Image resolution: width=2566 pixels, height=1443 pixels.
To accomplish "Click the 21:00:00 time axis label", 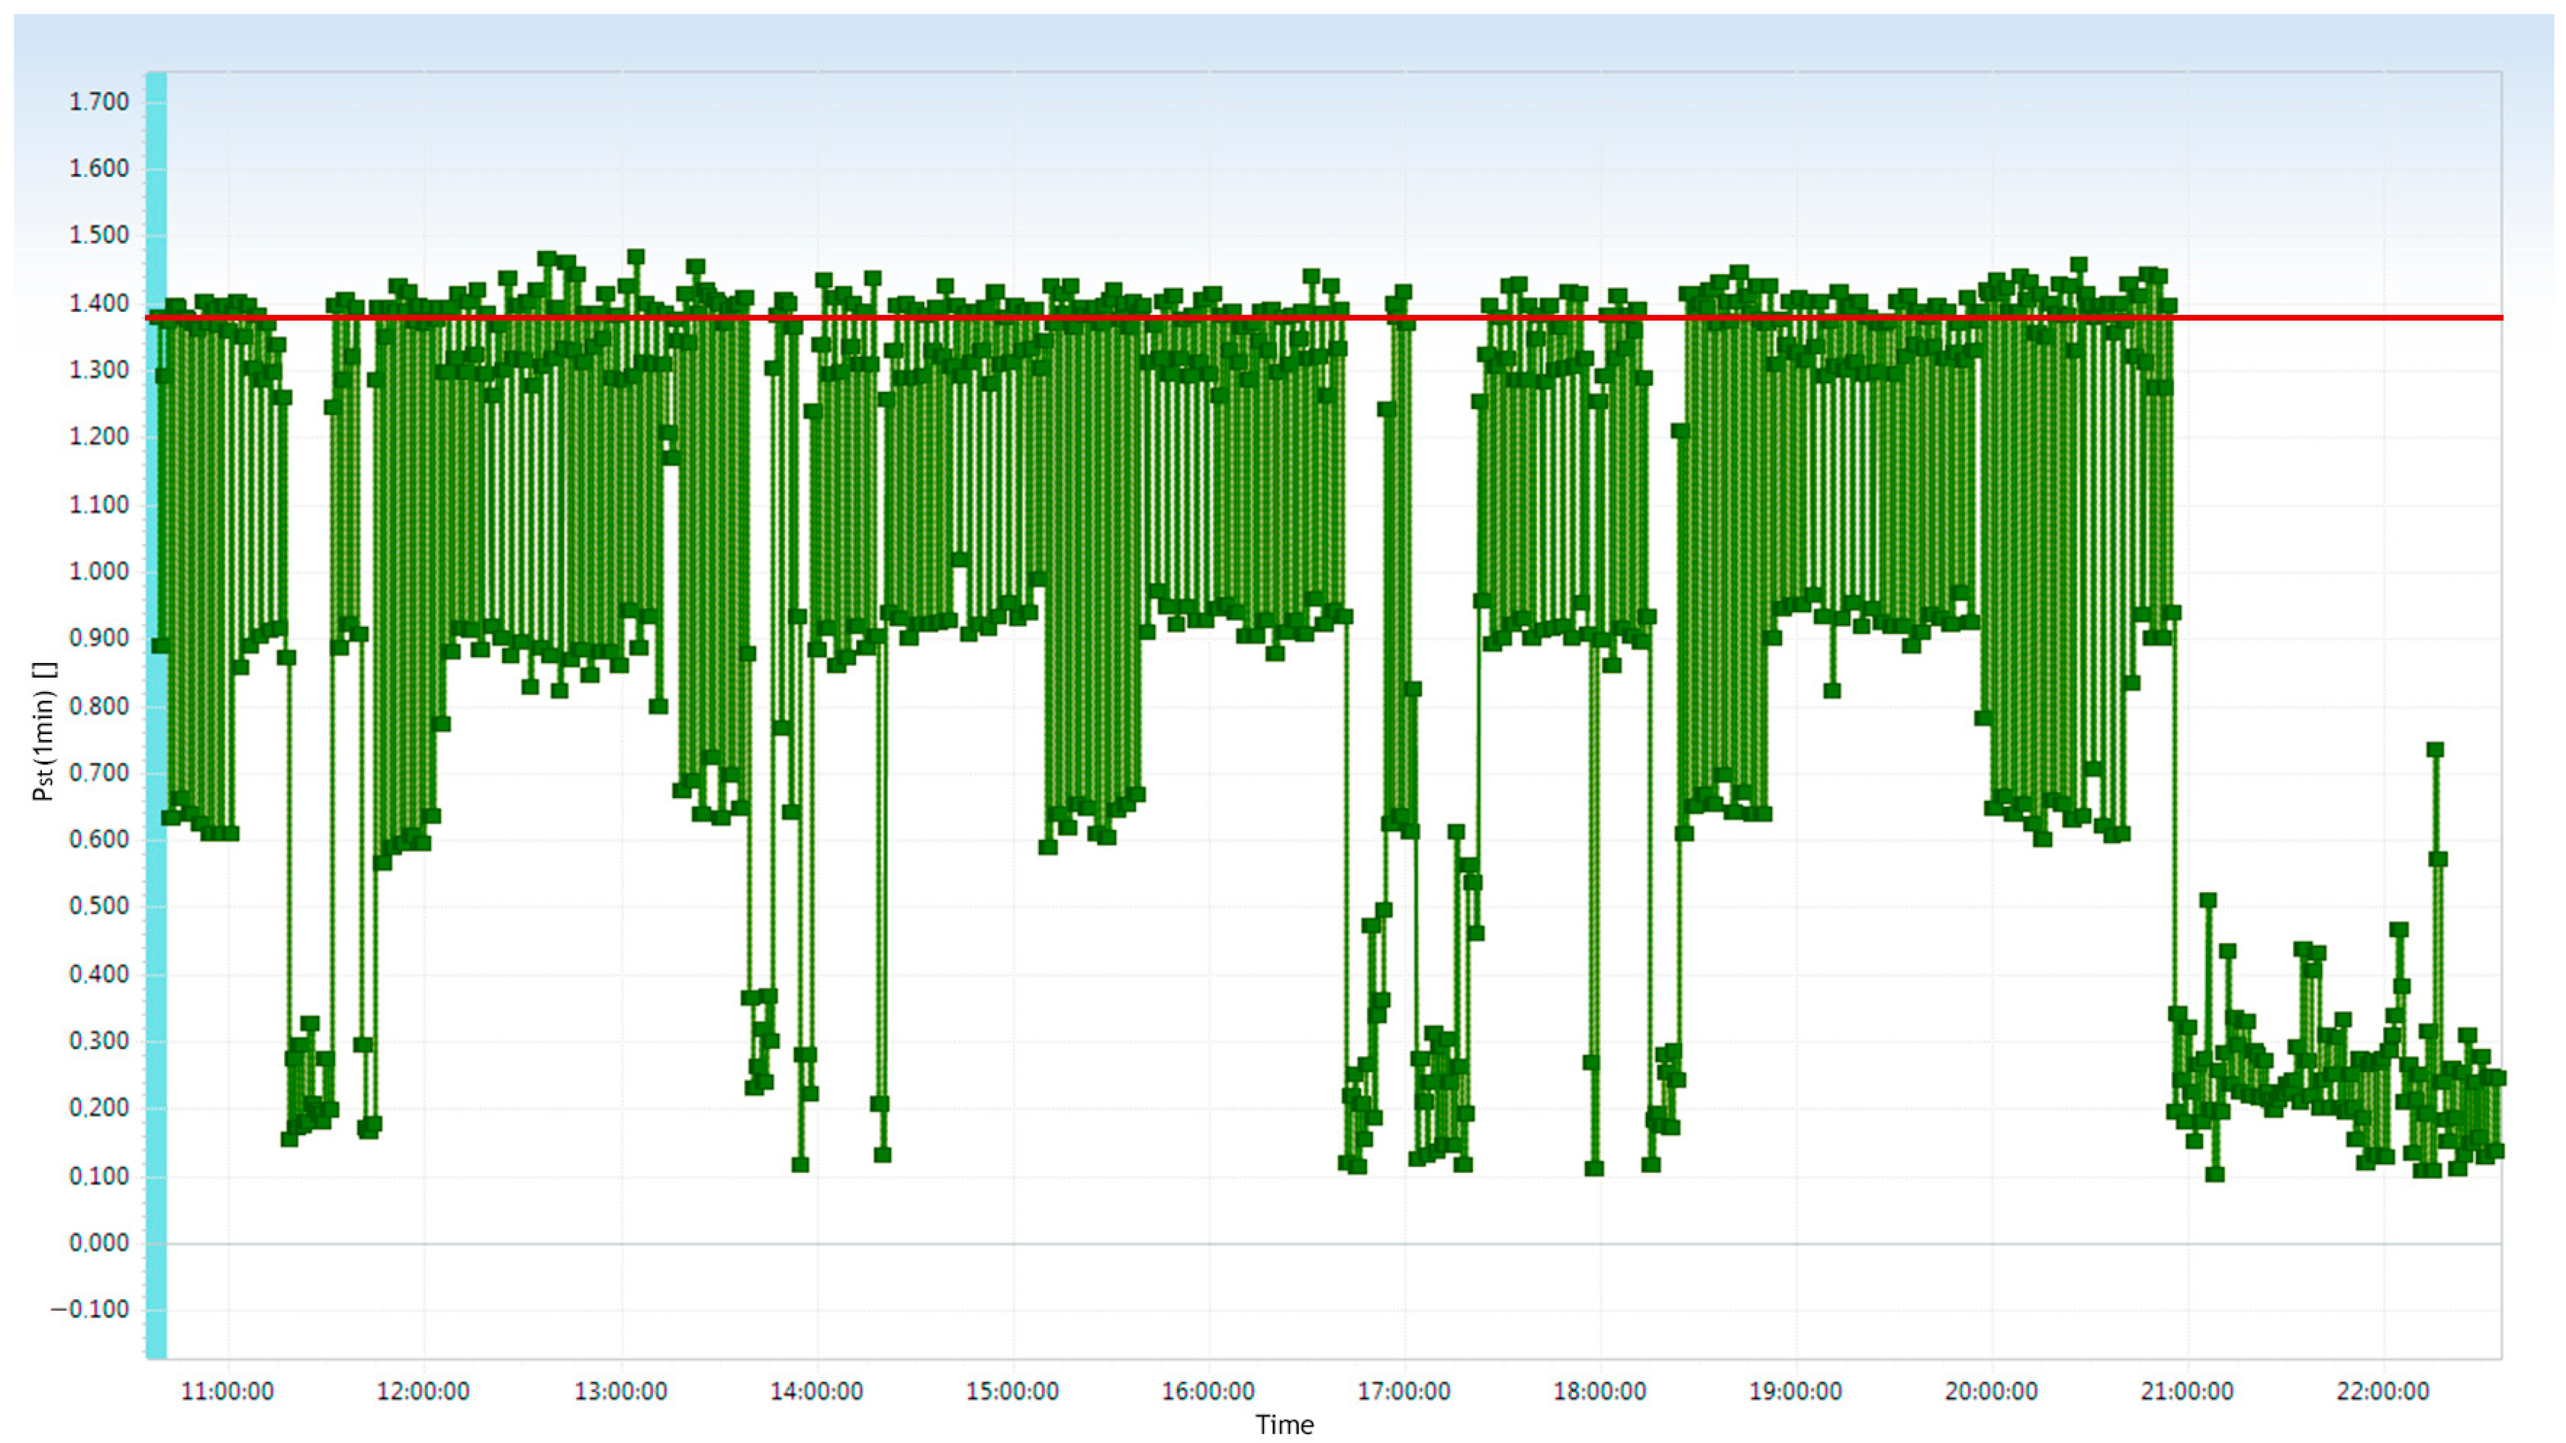I will click(2186, 1391).
